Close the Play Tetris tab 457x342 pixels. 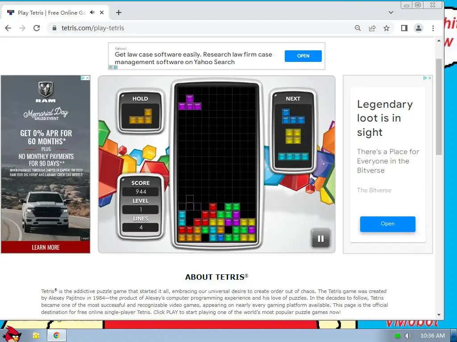click(x=102, y=12)
